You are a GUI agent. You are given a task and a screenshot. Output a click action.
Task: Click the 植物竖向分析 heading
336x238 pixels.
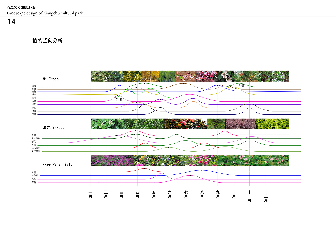point(48,41)
